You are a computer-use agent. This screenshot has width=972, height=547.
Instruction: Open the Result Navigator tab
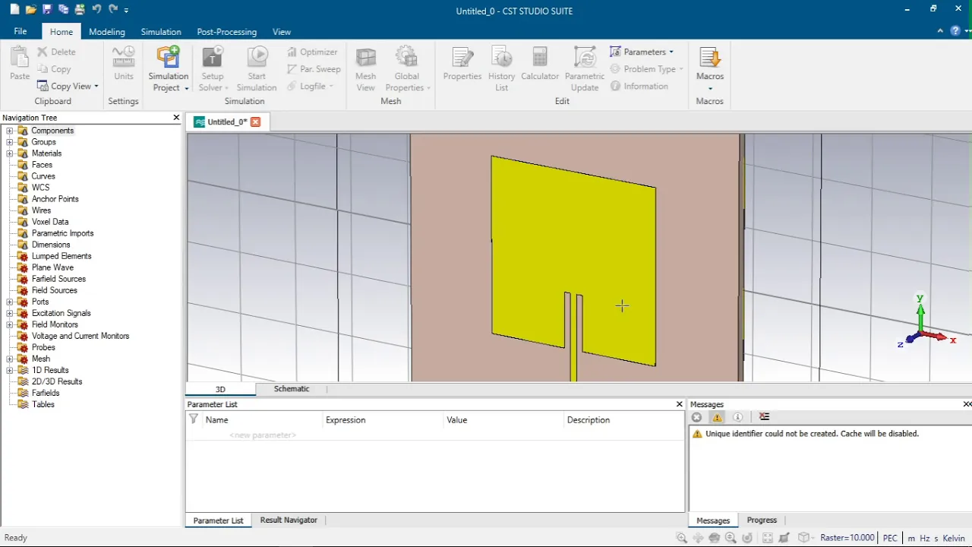point(289,520)
